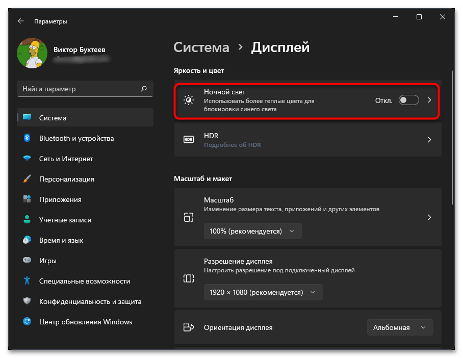Open Конфиденциальность и защита section
This screenshot has width=463, height=358.
85,301
